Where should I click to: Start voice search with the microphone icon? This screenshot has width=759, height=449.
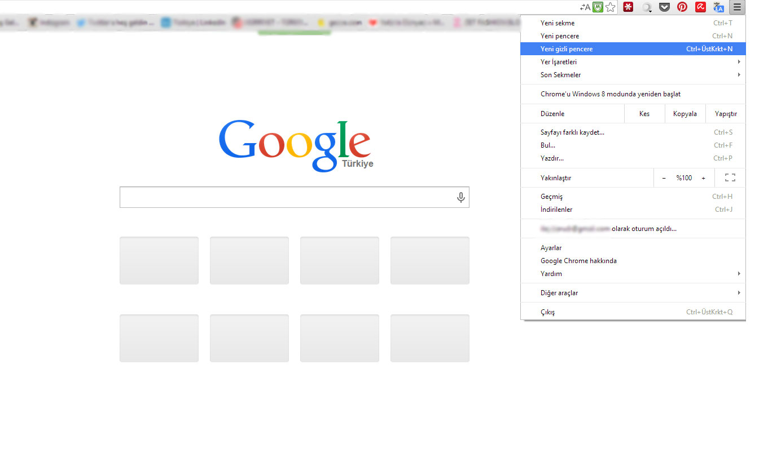[x=461, y=197]
